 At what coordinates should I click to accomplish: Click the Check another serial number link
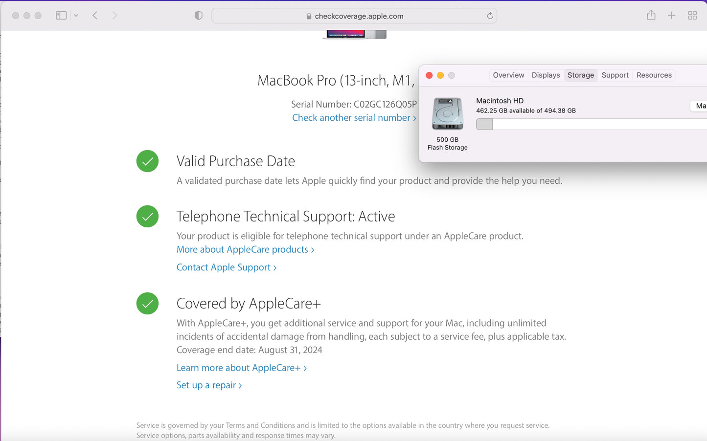point(354,118)
